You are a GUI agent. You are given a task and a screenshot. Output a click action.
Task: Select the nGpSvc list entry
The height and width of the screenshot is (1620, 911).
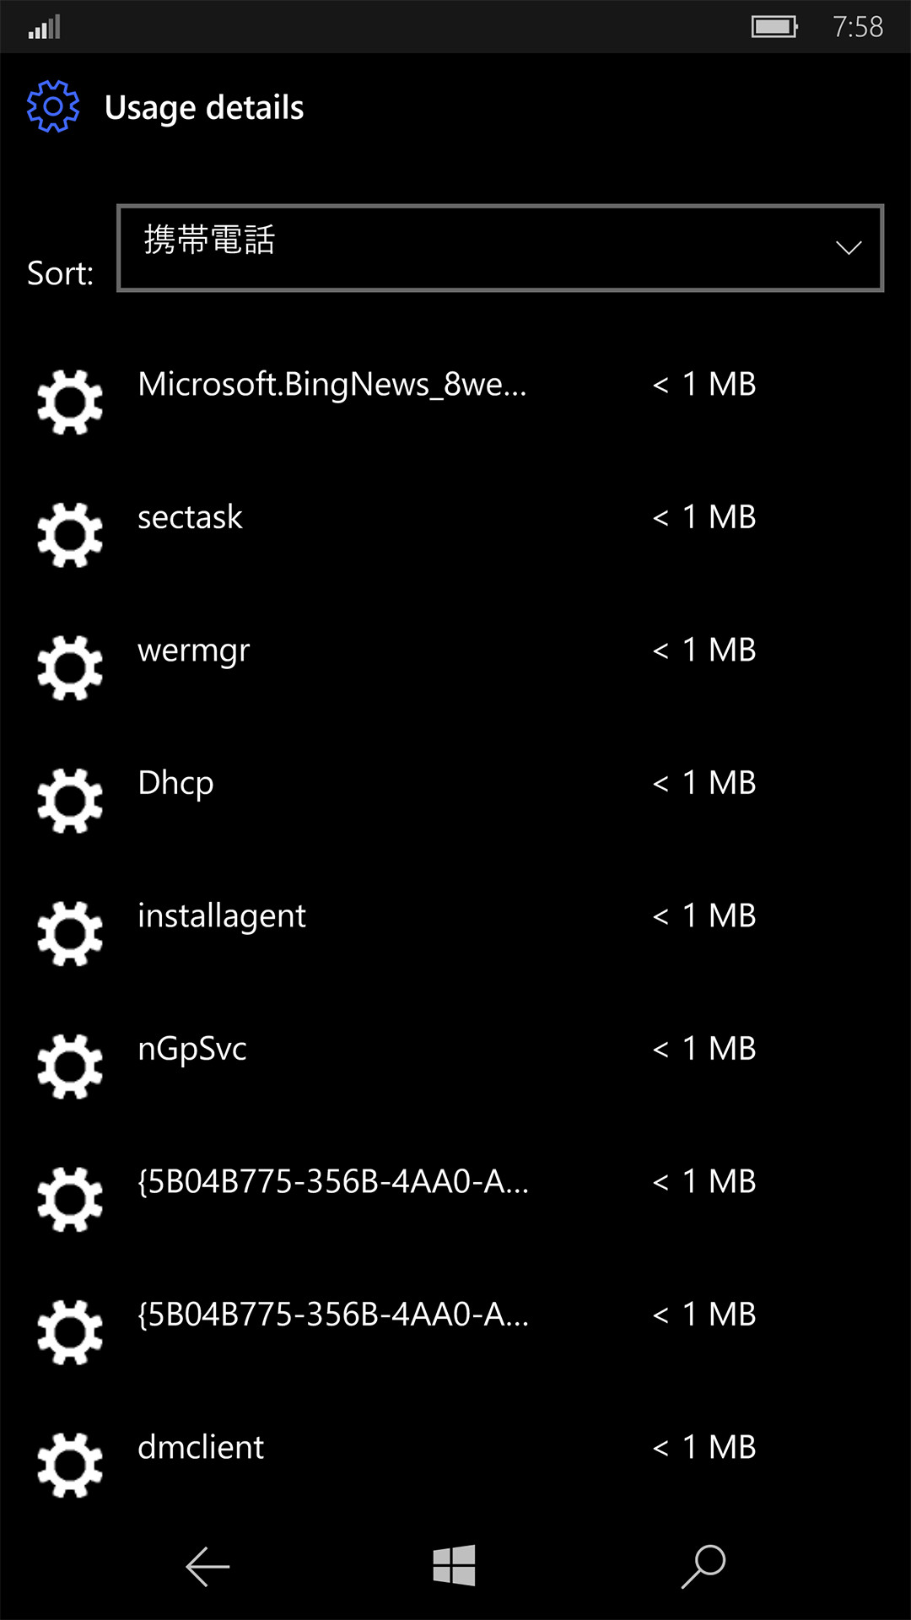click(192, 1049)
